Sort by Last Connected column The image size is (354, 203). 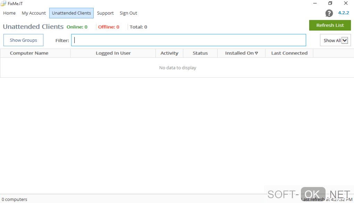click(289, 53)
